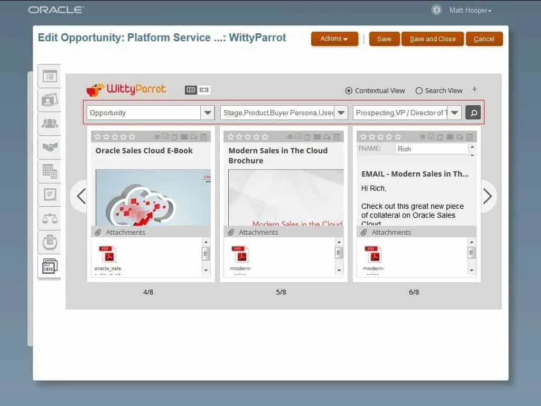Switch to three-column card layout icon
This screenshot has height=406, width=541.
point(191,90)
